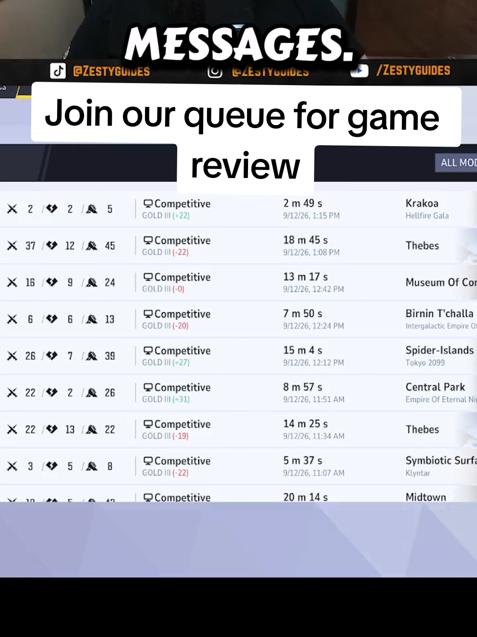Viewport: 477px width, 637px height.
Task: Click monitor icon in Spider-Islands row
Action: [x=148, y=350]
